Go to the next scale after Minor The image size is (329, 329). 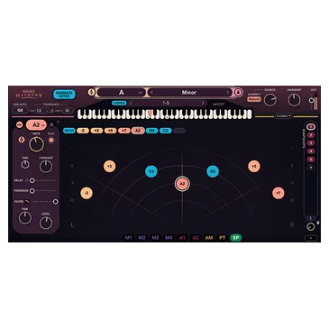point(228,93)
